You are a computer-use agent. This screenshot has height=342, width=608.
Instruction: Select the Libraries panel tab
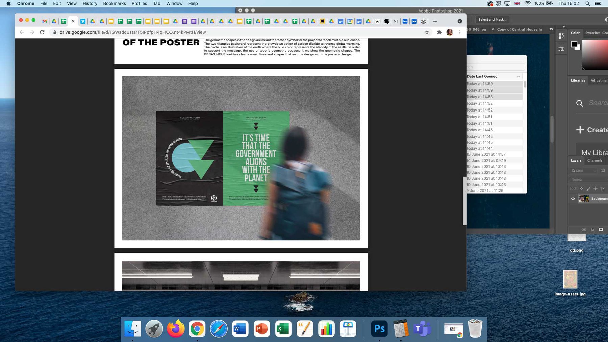[578, 80]
